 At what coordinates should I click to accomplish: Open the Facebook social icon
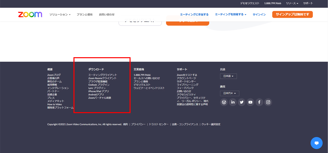[259, 102]
